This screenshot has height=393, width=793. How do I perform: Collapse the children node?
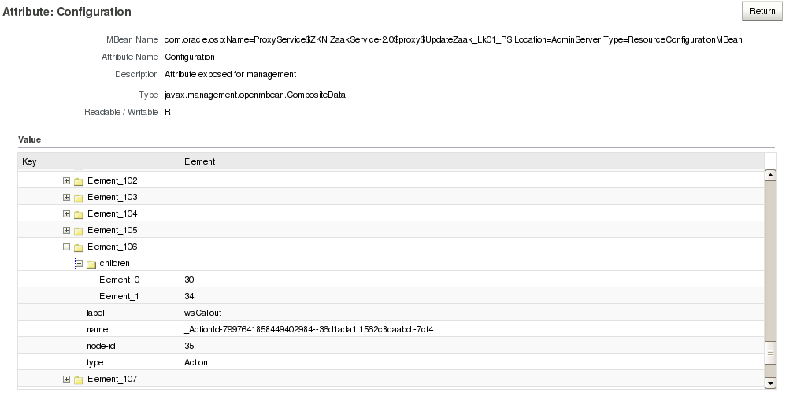[x=79, y=263]
